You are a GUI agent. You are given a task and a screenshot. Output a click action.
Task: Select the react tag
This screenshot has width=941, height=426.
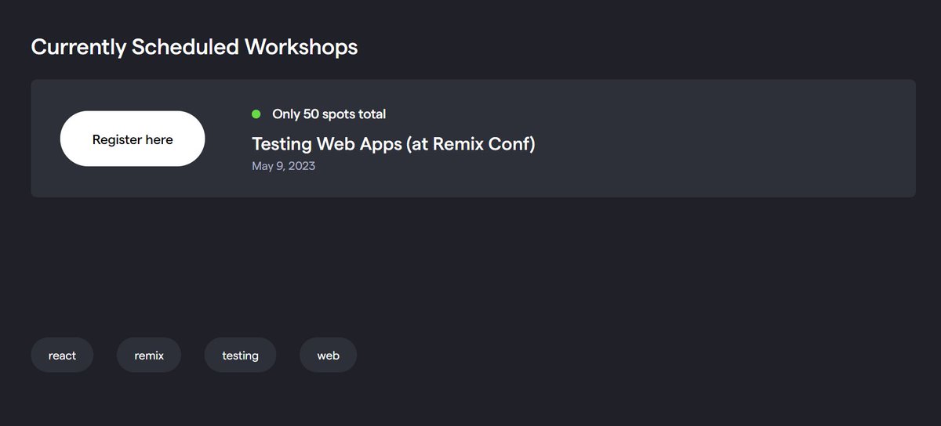pyautogui.click(x=62, y=355)
